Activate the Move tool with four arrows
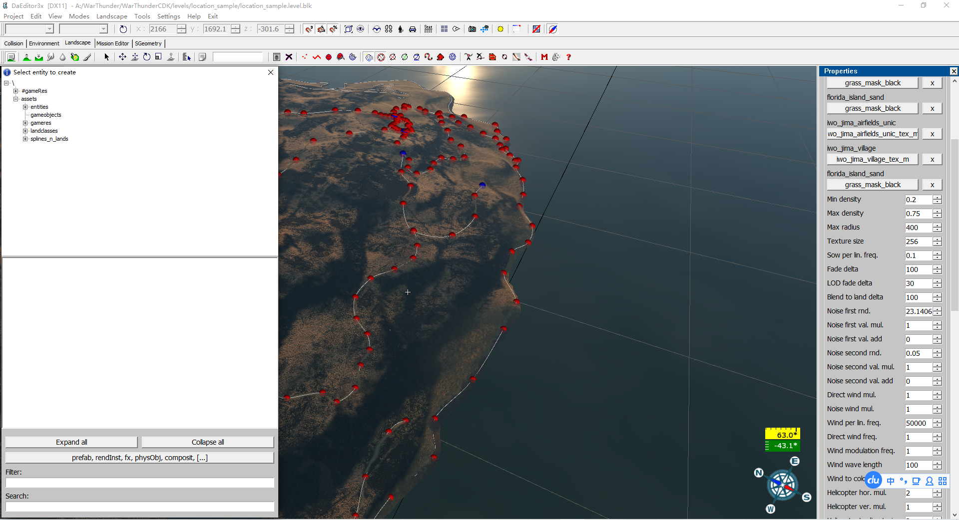 pyautogui.click(x=122, y=57)
